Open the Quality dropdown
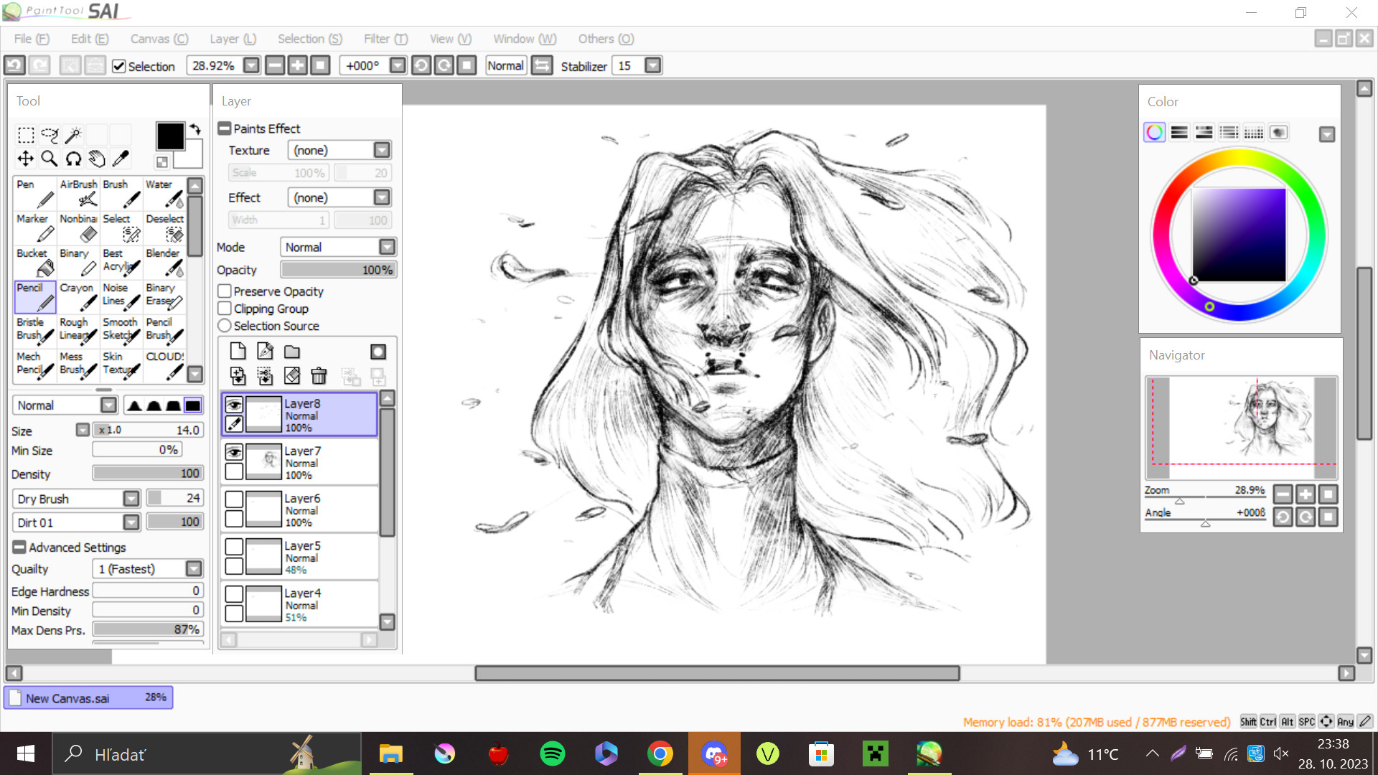 point(194,569)
